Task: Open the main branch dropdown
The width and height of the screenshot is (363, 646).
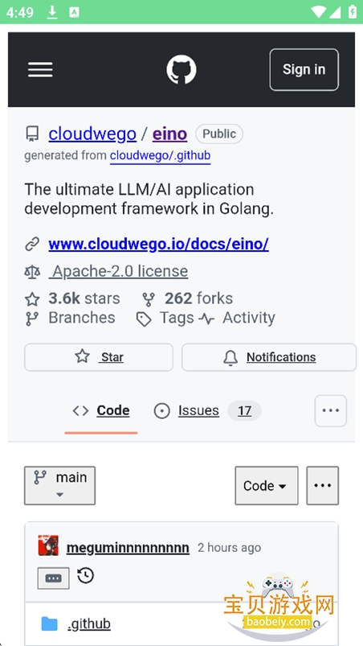Action: (x=59, y=485)
